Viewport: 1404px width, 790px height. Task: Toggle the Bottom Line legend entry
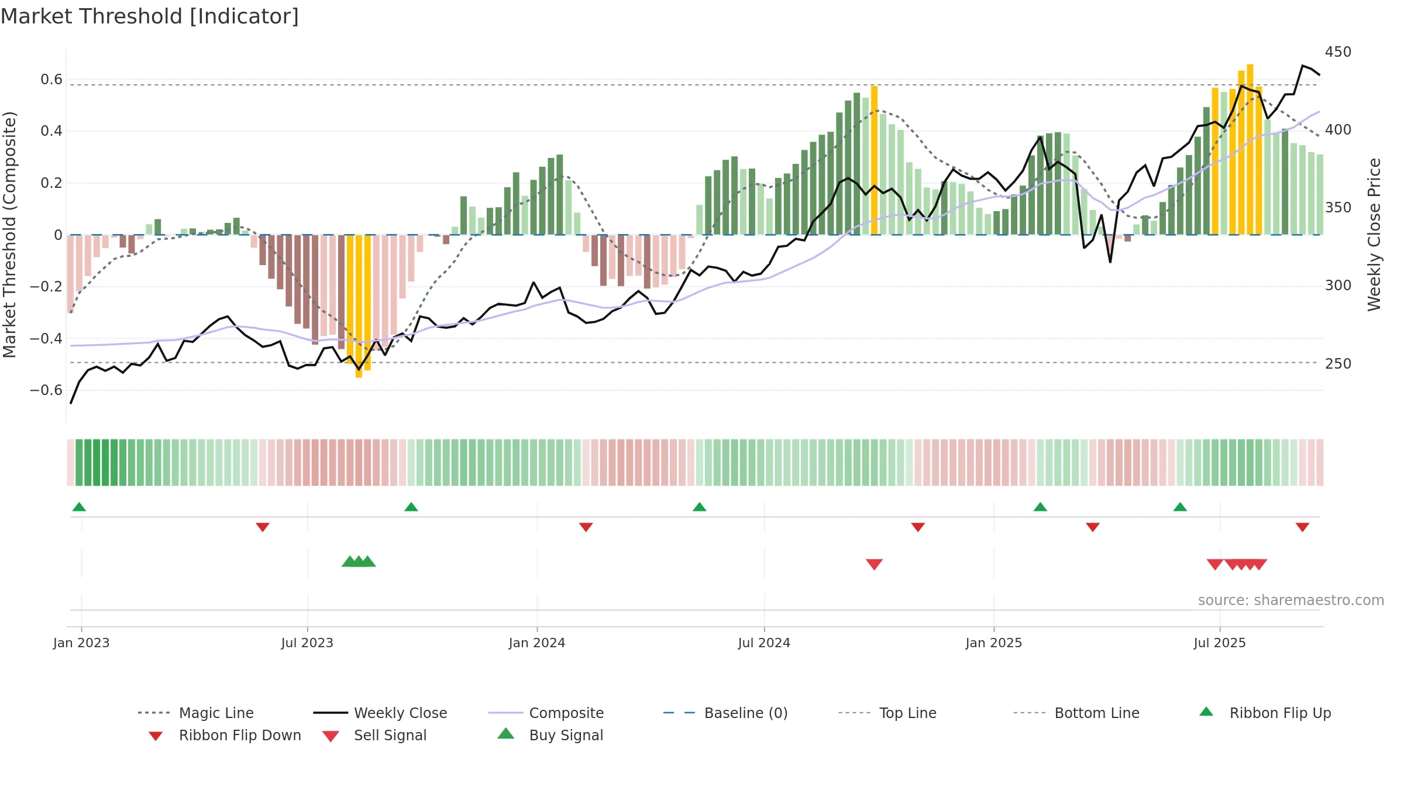pos(1076,713)
